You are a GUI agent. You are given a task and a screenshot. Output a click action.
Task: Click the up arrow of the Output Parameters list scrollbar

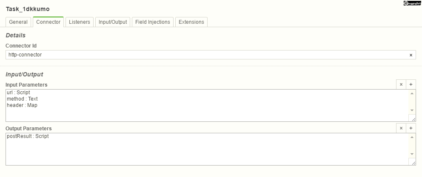tap(412, 137)
